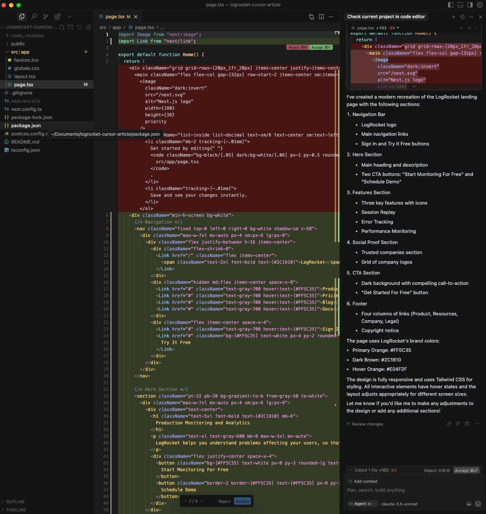Refresh the file explorer
The width and height of the screenshot is (486, 514).
(x=80, y=27)
